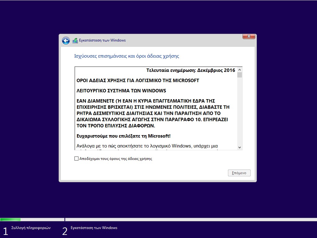Image resolution: width=317 pixels, height=238 pixels.
Task: Go back using the blue arrow button
Action: point(66,41)
